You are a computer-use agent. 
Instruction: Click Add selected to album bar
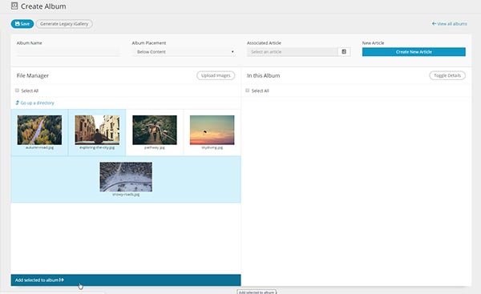click(x=126, y=280)
